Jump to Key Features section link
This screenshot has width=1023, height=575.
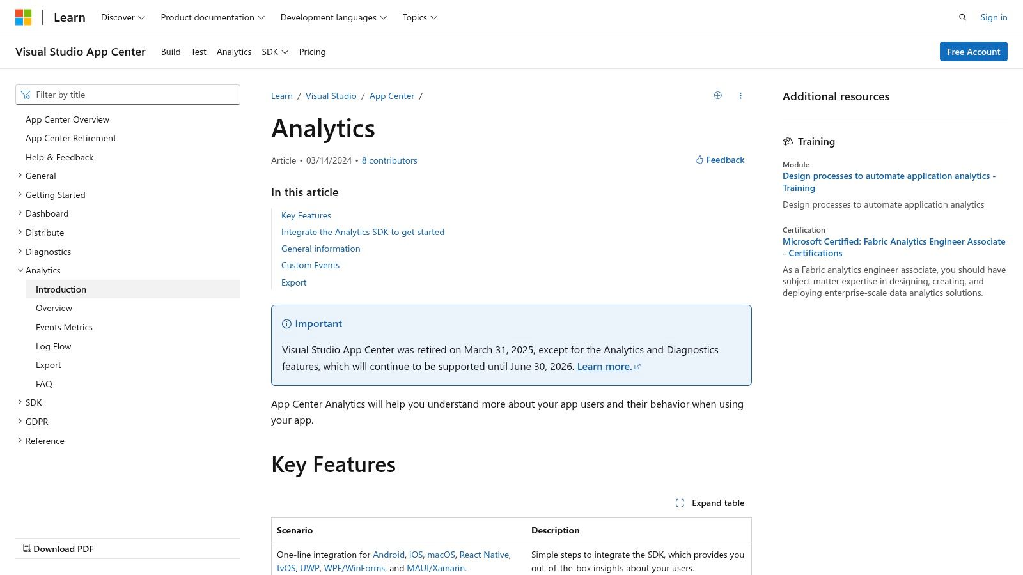click(306, 215)
